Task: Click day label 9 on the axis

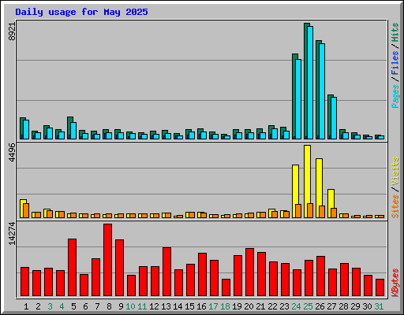Action: tap(121, 306)
